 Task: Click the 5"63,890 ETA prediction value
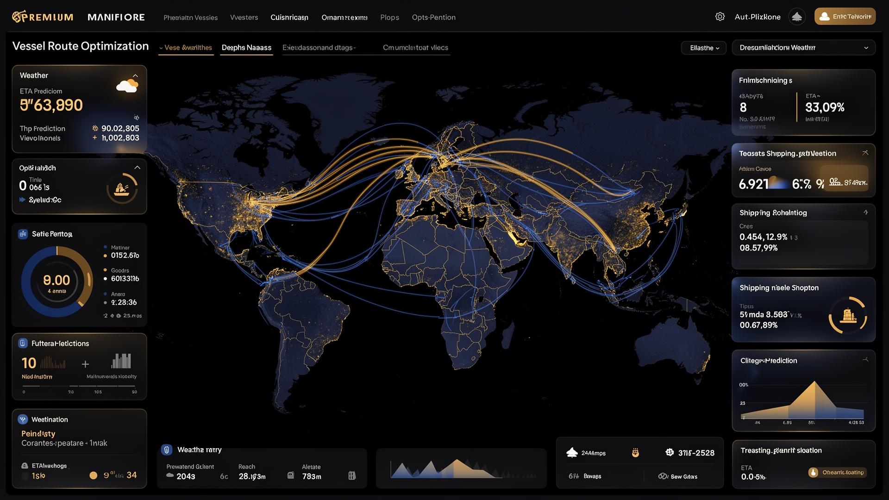[x=51, y=105]
